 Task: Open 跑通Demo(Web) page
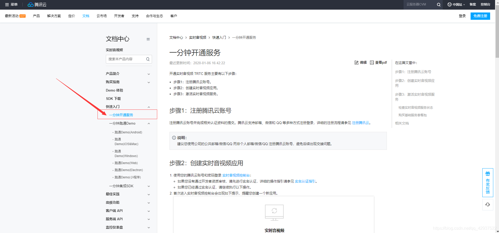pos(126,163)
